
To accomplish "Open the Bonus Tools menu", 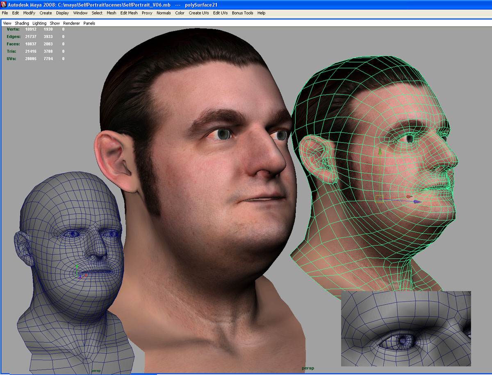I will click(x=243, y=13).
